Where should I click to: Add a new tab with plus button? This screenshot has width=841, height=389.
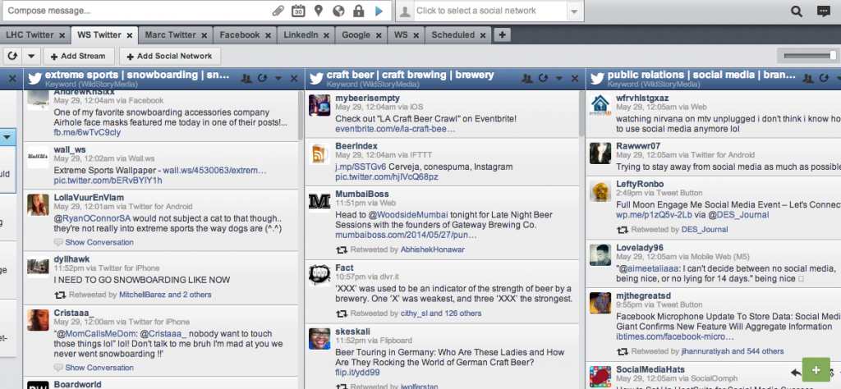(502, 34)
